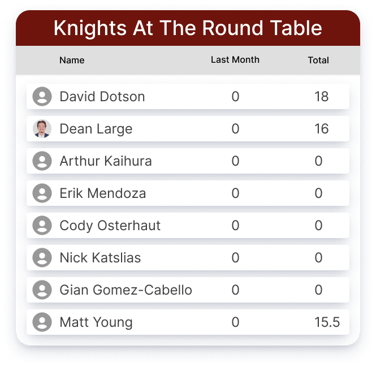Click the Knights At The Round Table title

[188, 28]
